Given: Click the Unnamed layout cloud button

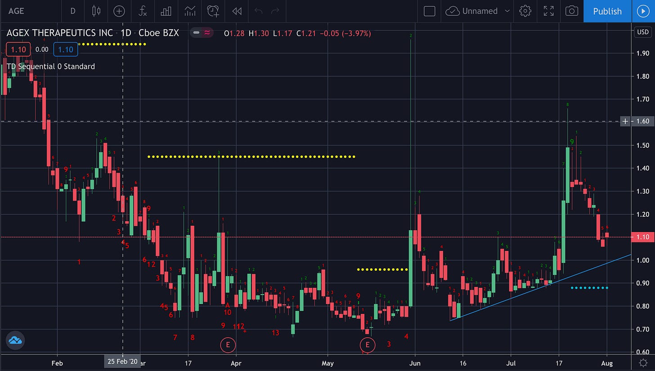Looking at the screenshot, I should point(472,11).
